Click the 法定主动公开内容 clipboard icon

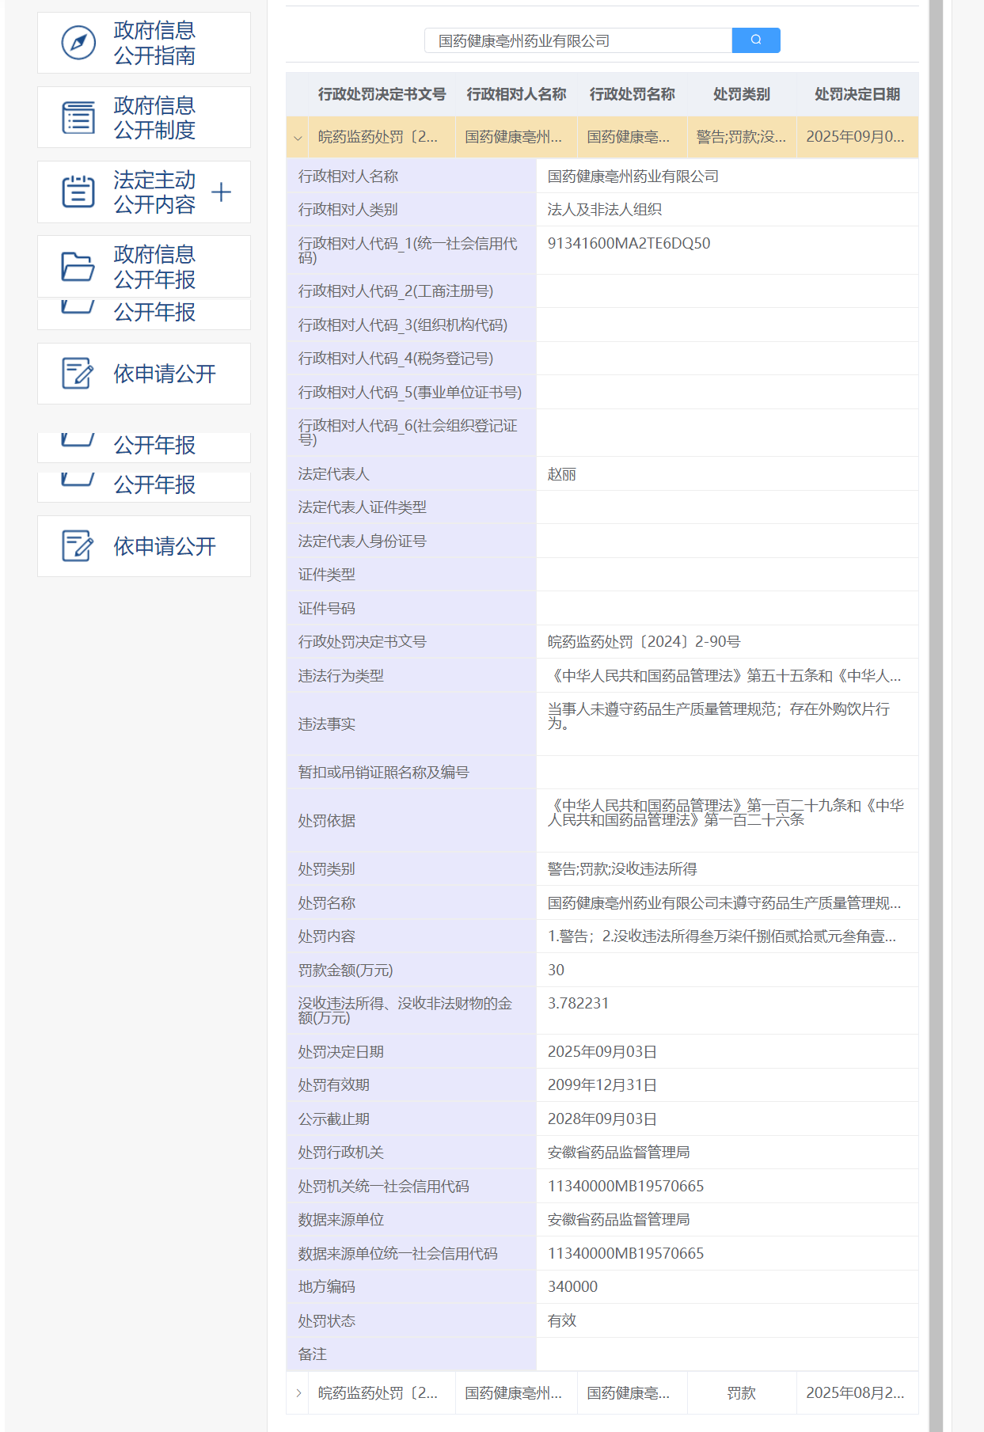point(78,192)
